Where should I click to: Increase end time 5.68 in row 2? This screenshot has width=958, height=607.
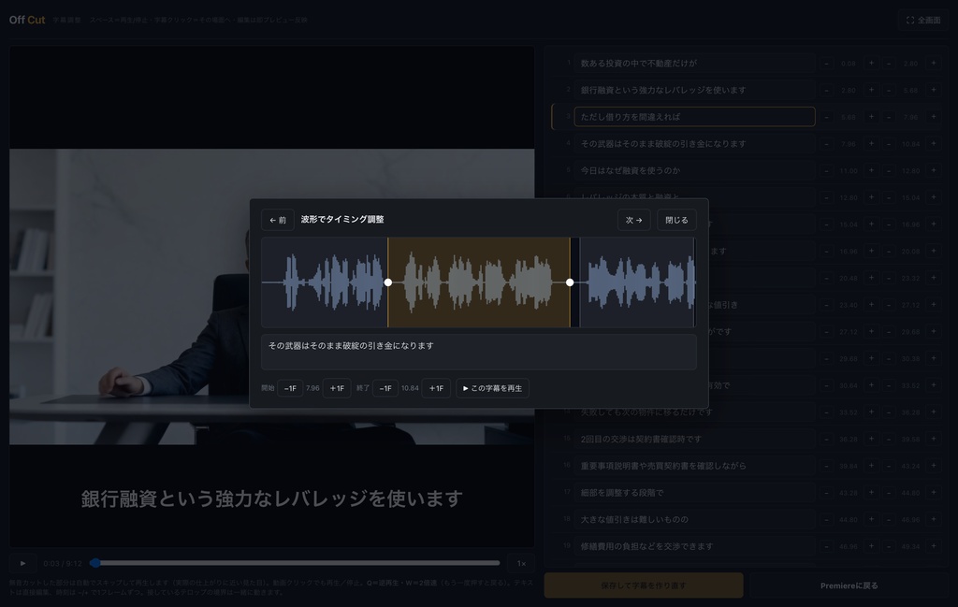coord(934,90)
